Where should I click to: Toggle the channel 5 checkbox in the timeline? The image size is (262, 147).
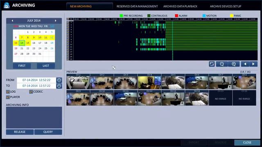(68, 32)
